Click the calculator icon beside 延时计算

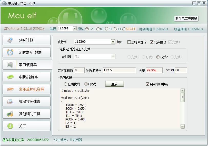point(10,40)
